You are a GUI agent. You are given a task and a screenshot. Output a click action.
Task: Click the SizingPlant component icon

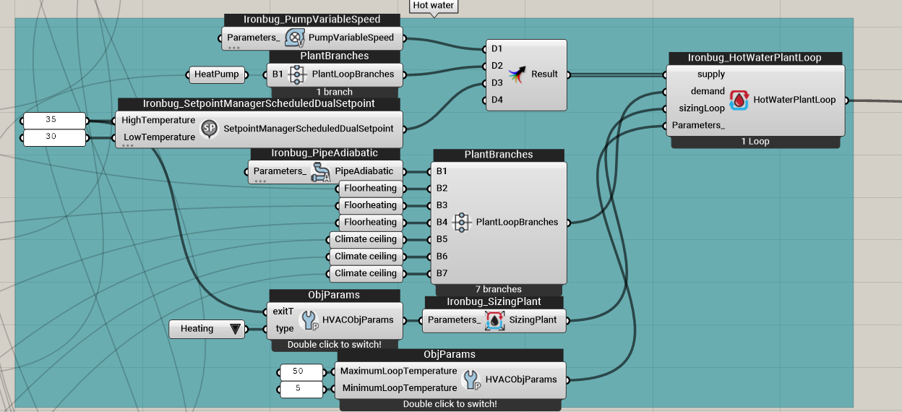coord(494,320)
